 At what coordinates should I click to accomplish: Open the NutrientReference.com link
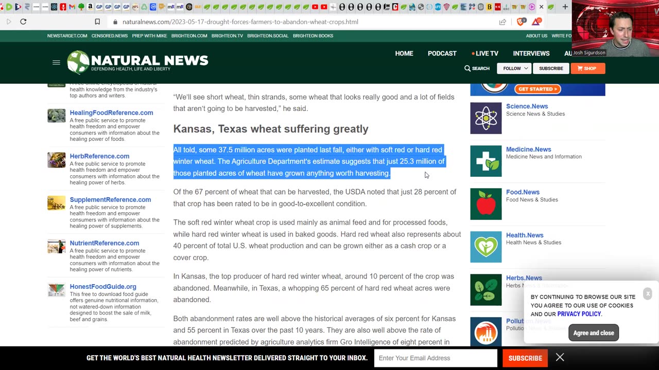pyautogui.click(x=105, y=243)
